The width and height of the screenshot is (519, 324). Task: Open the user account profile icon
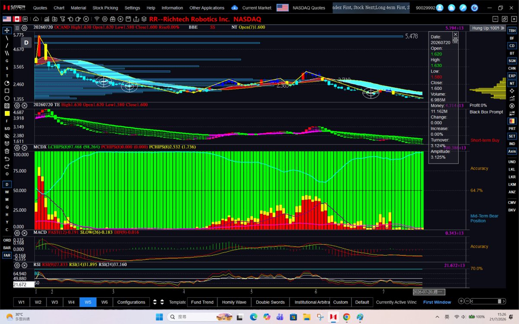click(x=439, y=8)
